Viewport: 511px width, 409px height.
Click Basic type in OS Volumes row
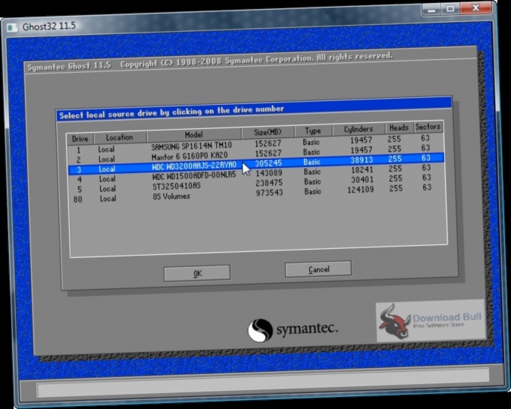pos(313,191)
